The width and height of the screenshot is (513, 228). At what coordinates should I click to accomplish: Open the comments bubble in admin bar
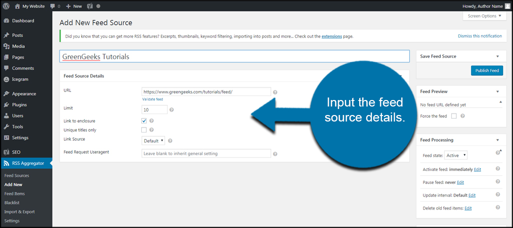pos(53,6)
